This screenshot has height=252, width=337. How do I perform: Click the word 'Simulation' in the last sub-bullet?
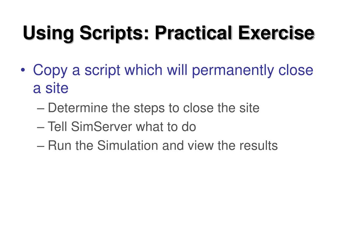[128, 145]
